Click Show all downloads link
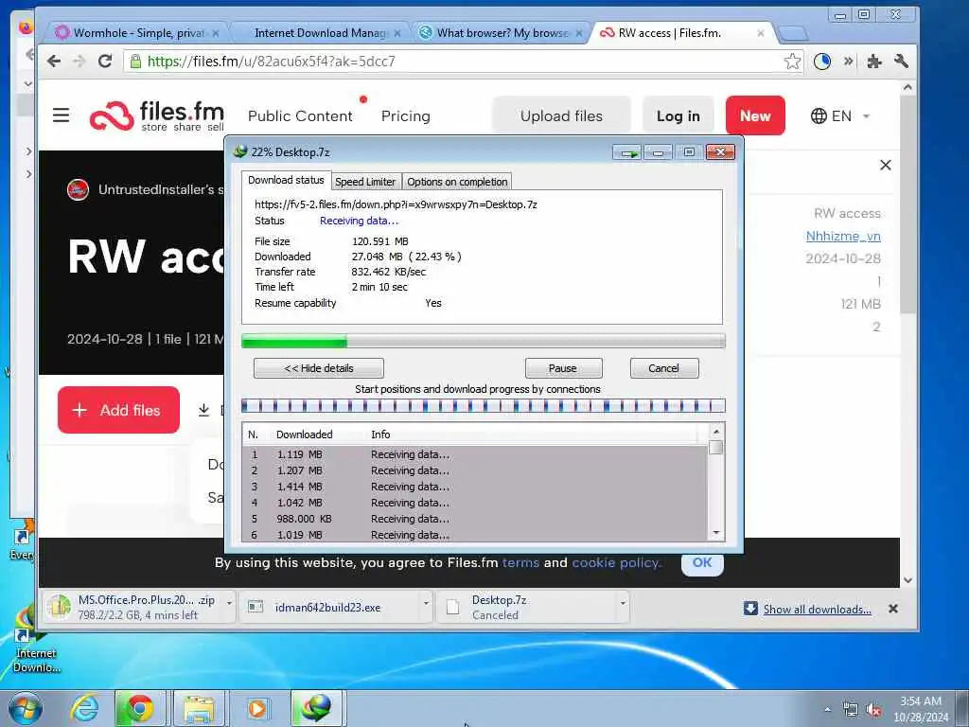 tap(817, 610)
